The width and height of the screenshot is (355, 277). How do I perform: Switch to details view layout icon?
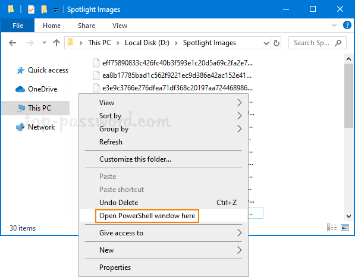coord(332,227)
